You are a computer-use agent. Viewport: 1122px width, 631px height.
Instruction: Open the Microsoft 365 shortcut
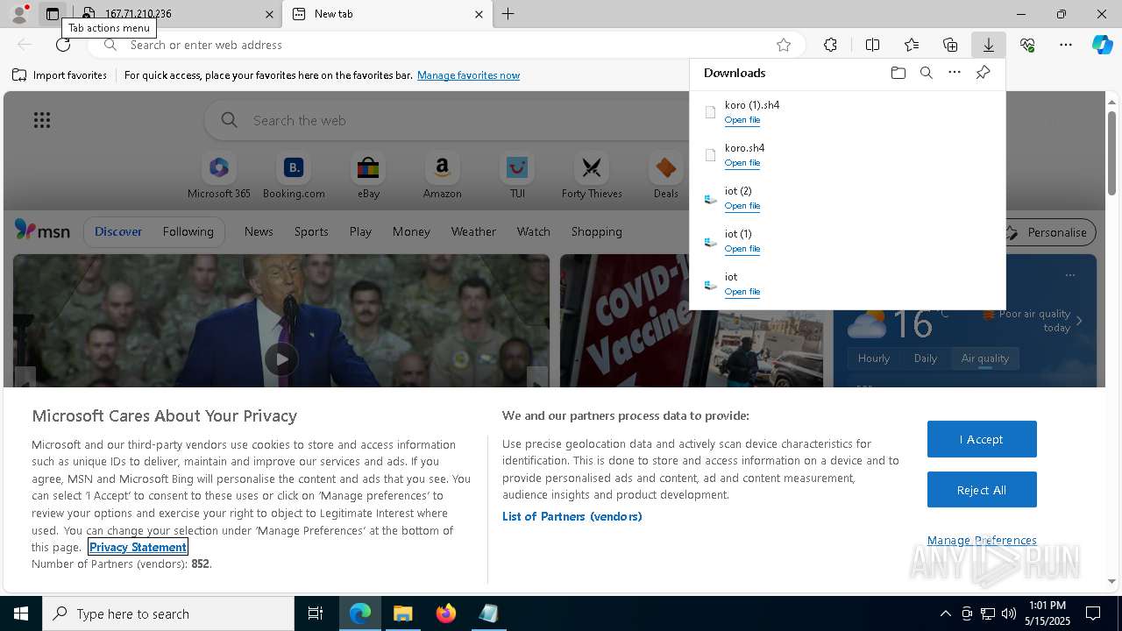pyautogui.click(x=219, y=176)
